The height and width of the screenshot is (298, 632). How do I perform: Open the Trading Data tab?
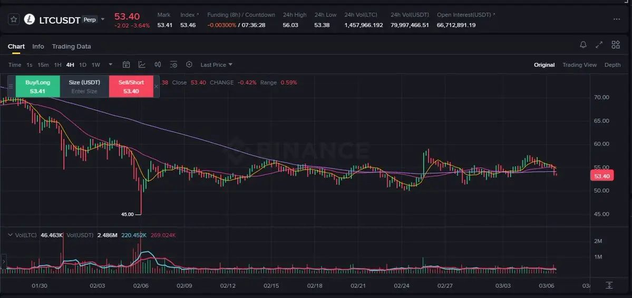click(x=71, y=46)
